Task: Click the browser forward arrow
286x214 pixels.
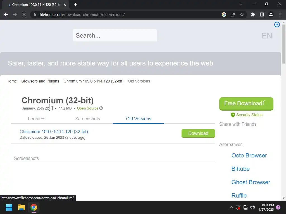Action: tap(15, 14)
